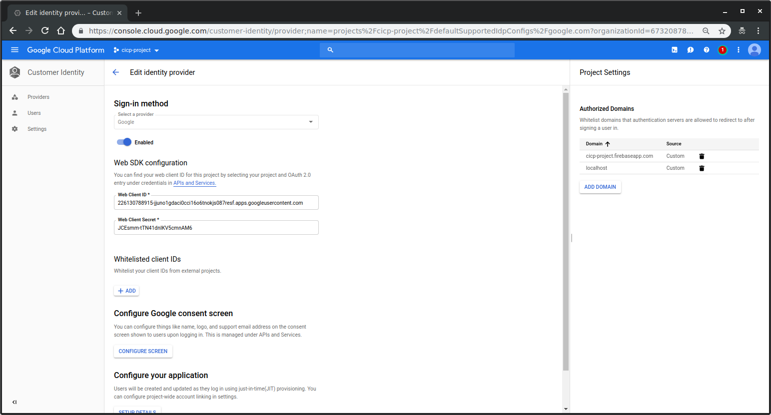Close the Edit identity provider tab
This screenshot has width=771, height=415.
click(x=119, y=13)
